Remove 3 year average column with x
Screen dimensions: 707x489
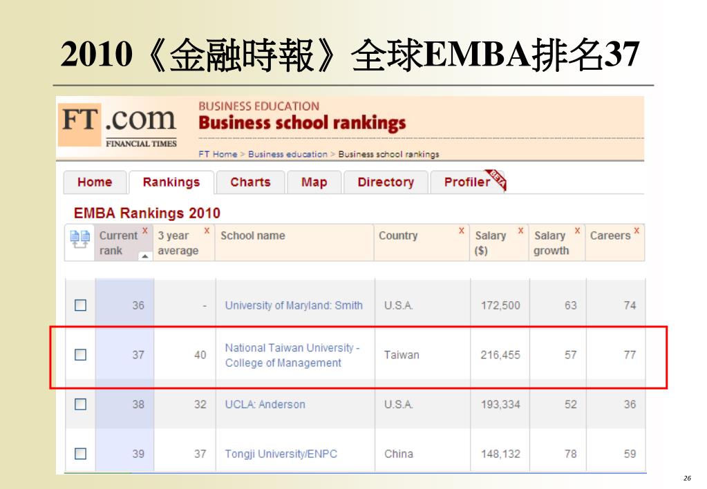[x=207, y=230]
